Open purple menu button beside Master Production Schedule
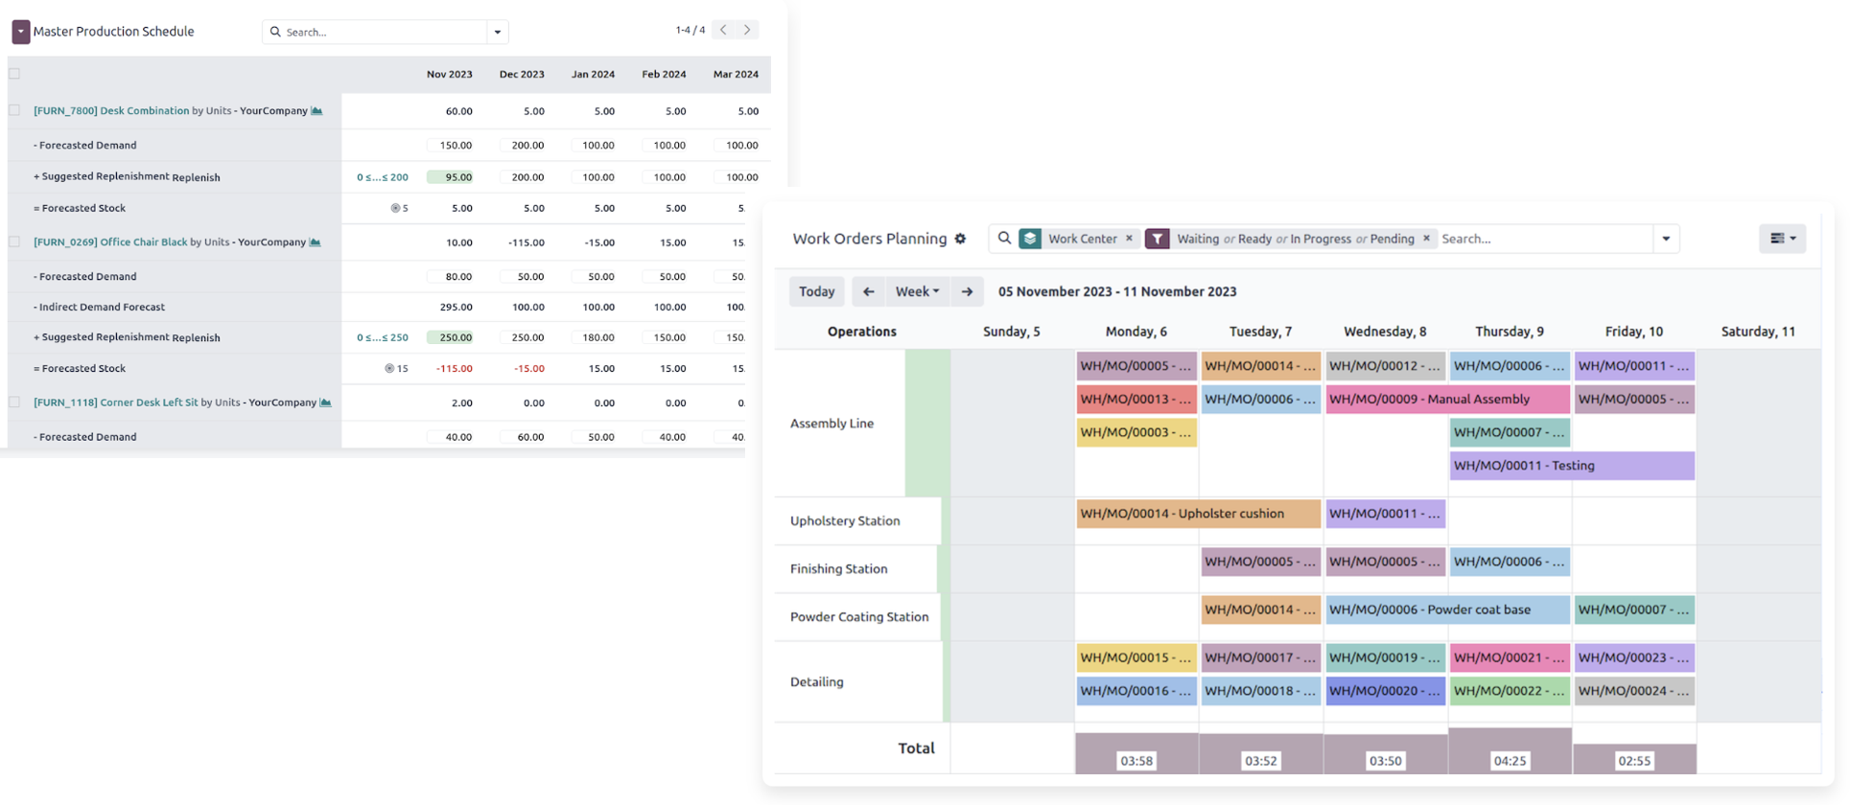Screen dimensions: 1850x805 point(20,32)
